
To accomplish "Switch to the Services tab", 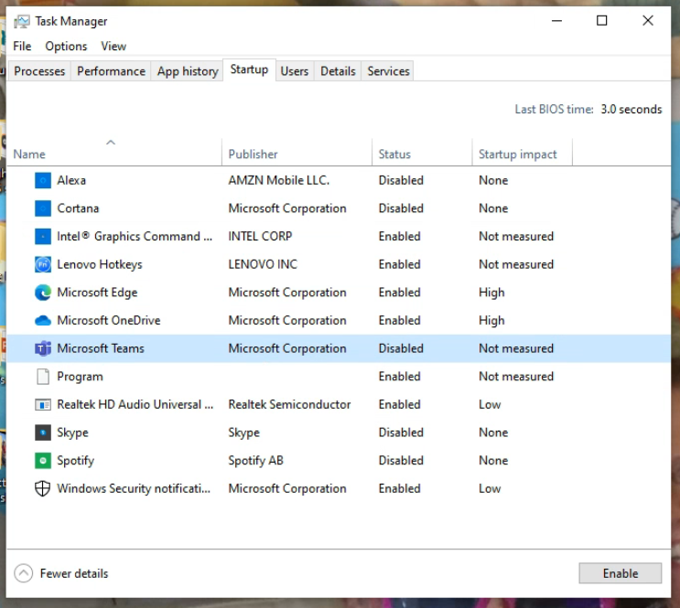I will (x=388, y=71).
